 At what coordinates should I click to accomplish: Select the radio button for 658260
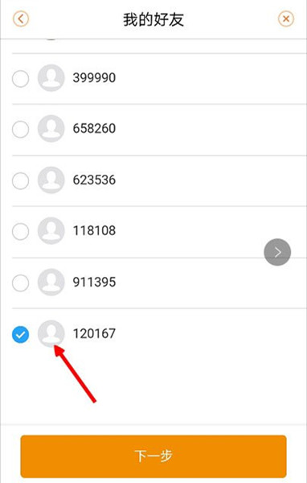pos(21,129)
